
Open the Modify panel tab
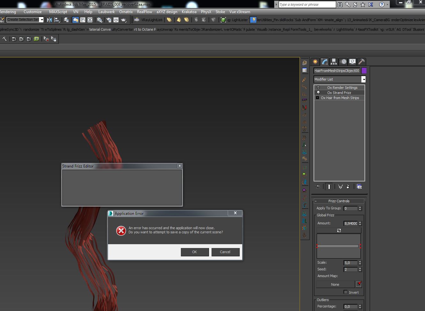[x=324, y=62]
